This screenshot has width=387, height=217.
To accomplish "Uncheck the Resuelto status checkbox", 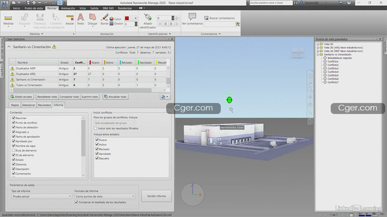I will tap(97, 158).
